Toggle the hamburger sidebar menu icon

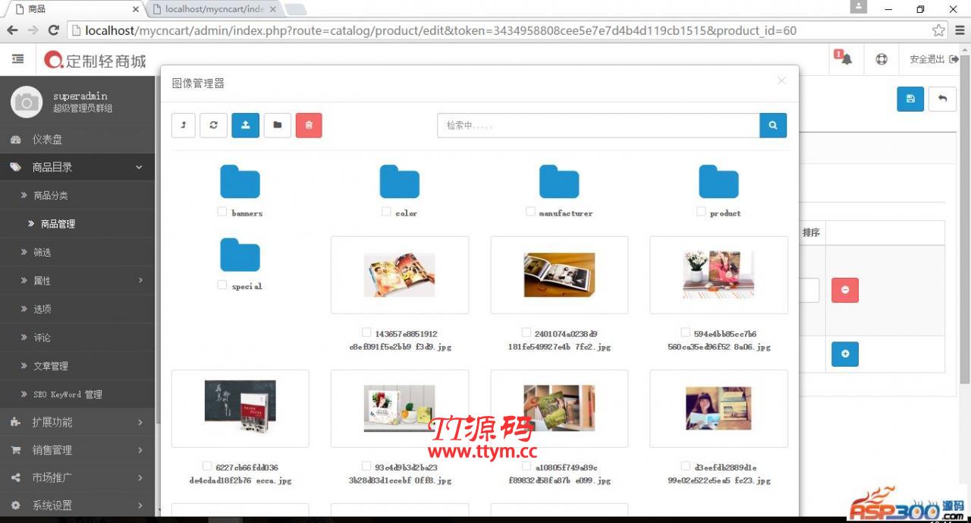click(x=18, y=59)
